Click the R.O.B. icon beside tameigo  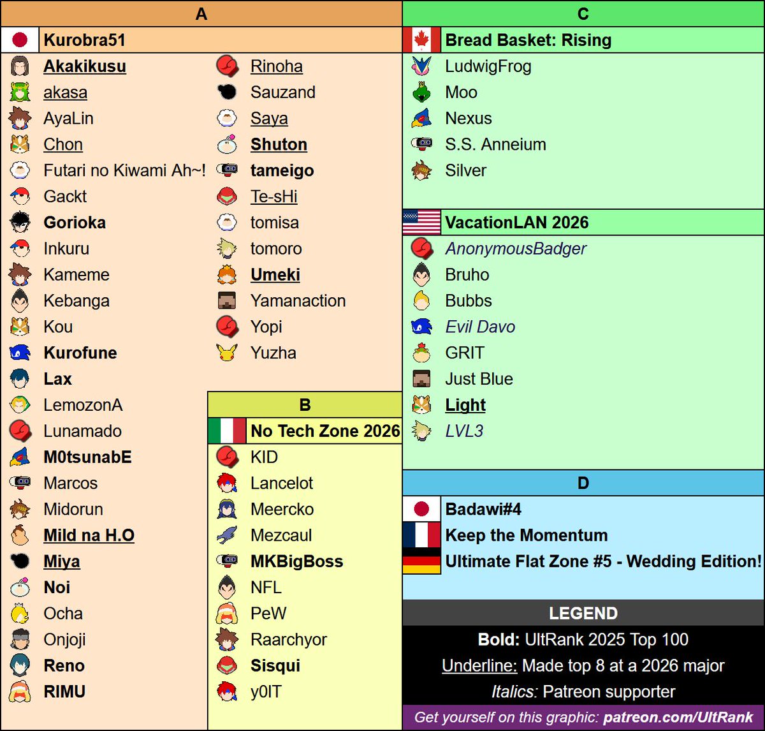227,170
